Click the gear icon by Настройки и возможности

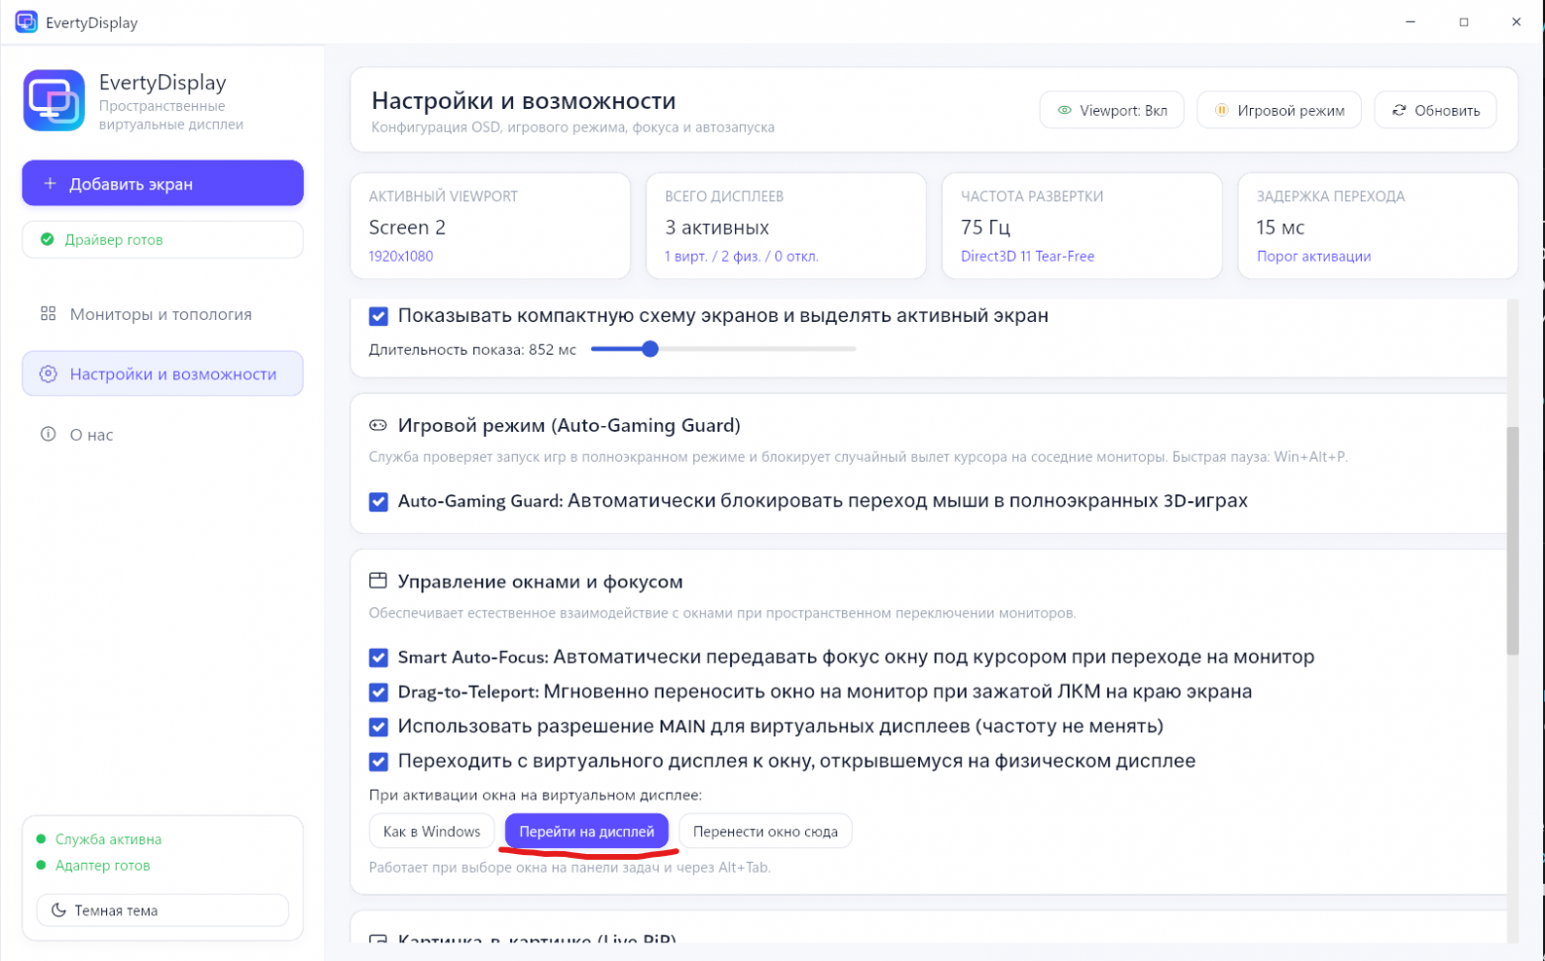pyautogui.click(x=48, y=374)
